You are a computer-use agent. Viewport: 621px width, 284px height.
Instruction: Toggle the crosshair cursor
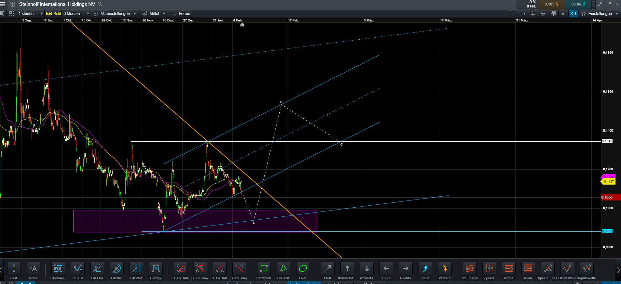click(563, 14)
